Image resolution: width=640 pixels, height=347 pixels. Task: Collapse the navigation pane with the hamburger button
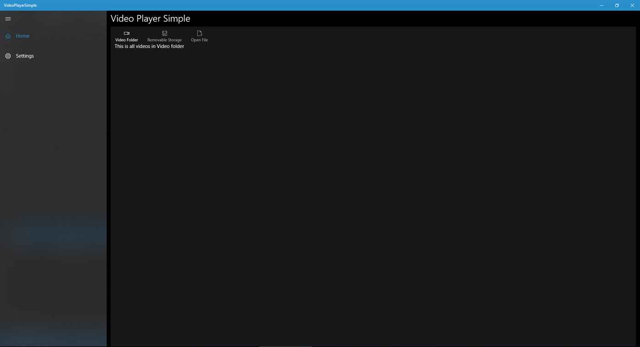8,19
